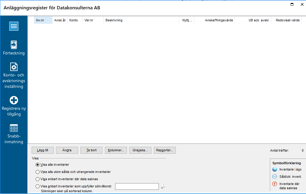Open the Förteckning view
Viewport: 306px width, 194px height.
(14, 48)
